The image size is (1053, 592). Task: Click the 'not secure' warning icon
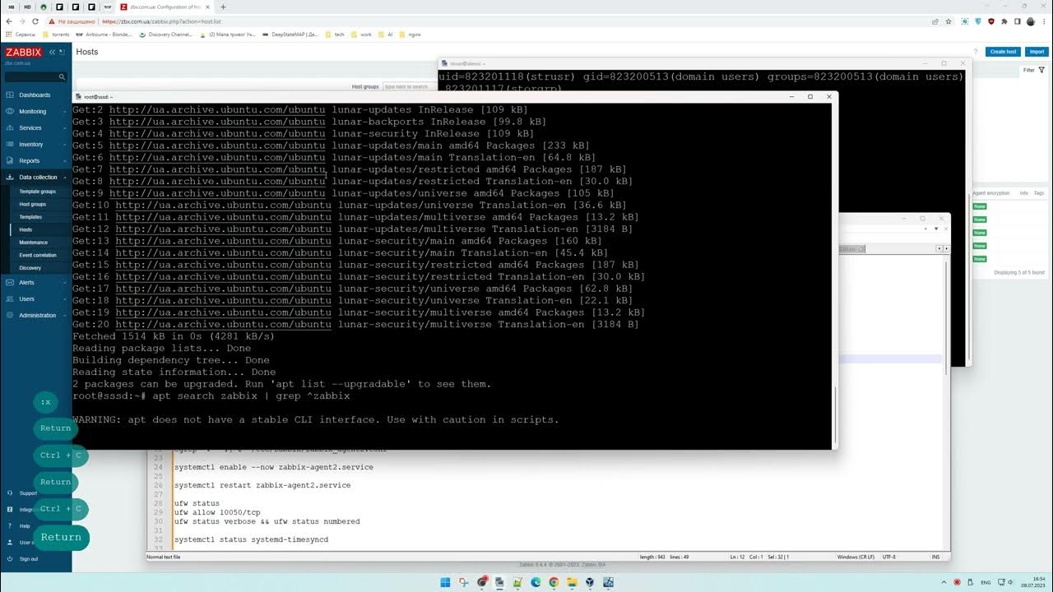[52, 21]
